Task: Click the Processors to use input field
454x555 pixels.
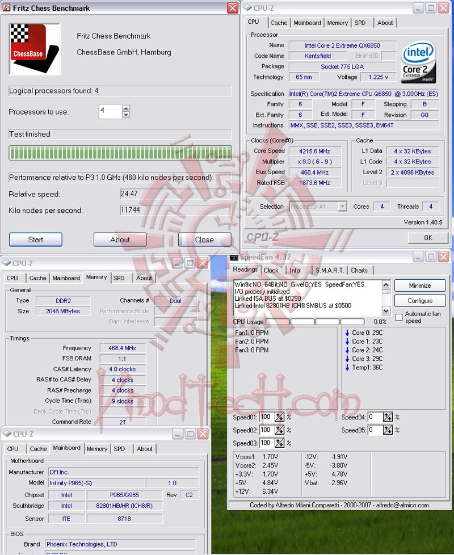Action: 111,111
